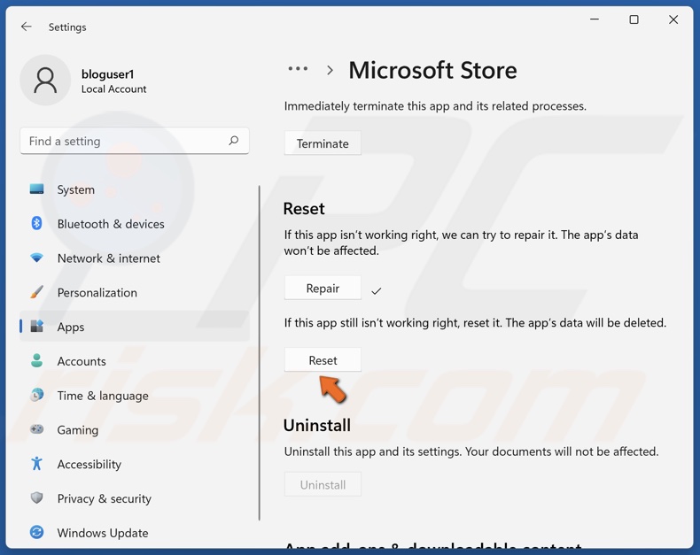This screenshot has height=555, width=700.
Task: Click the Find a setting field
Action: point(124,141)
